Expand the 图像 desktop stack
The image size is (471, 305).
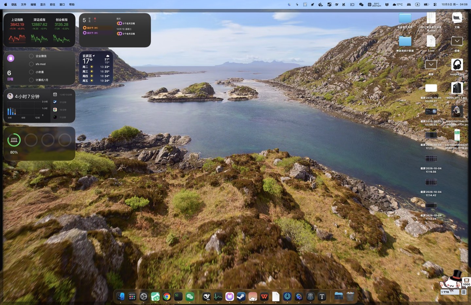(457, 41)
